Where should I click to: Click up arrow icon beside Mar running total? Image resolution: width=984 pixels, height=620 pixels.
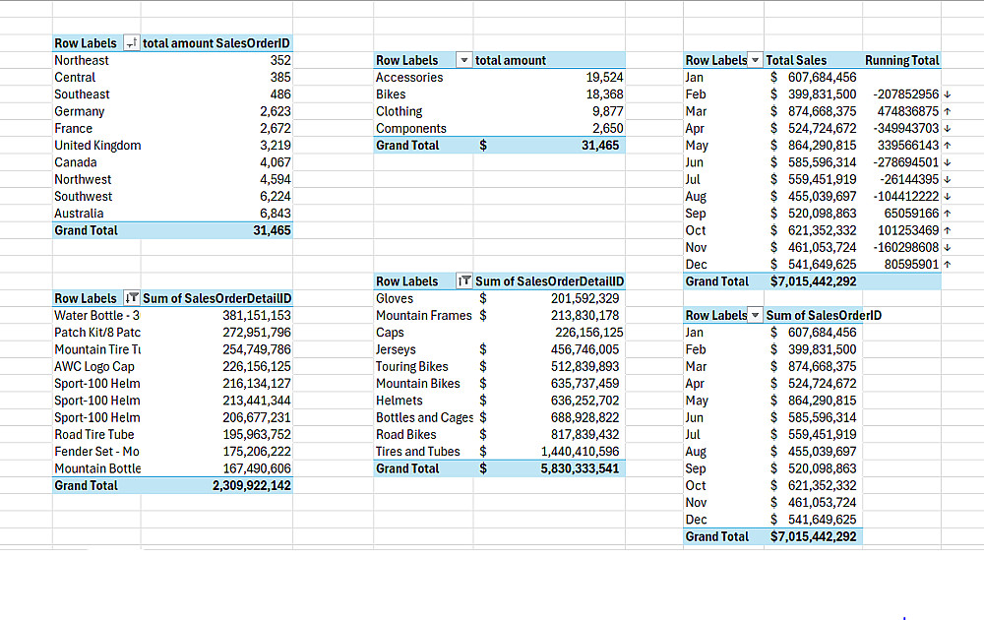pos(947,112)
